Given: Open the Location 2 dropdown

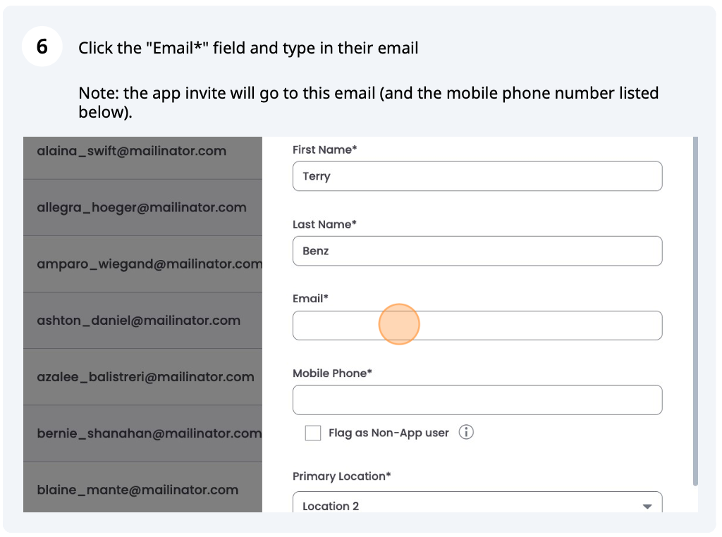Looking at the screenshot, I should pos(477,504).
